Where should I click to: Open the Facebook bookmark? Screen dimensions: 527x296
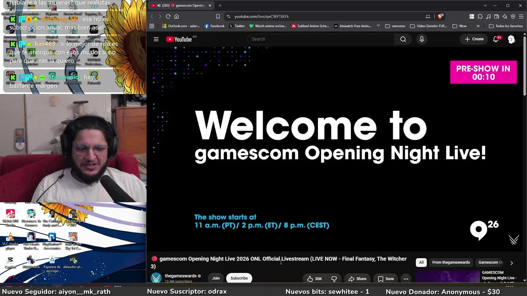click(x=215, y=26)
